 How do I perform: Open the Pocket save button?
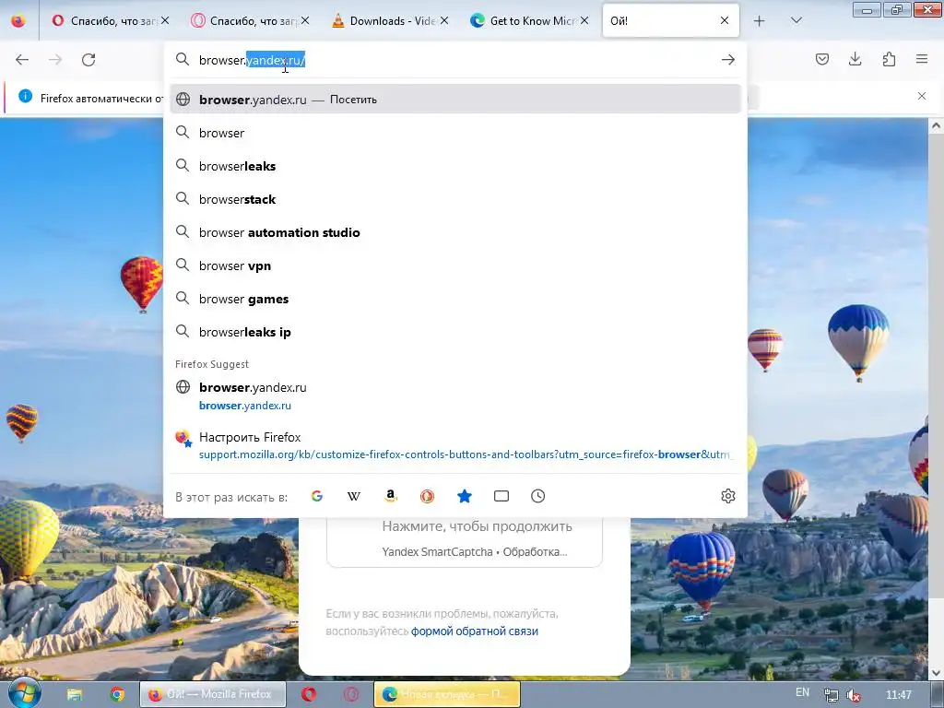click(x=822, y=59)
